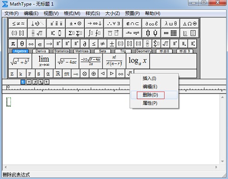
Task: Insert the a²+b² square root expression
Action: point(20,61)
